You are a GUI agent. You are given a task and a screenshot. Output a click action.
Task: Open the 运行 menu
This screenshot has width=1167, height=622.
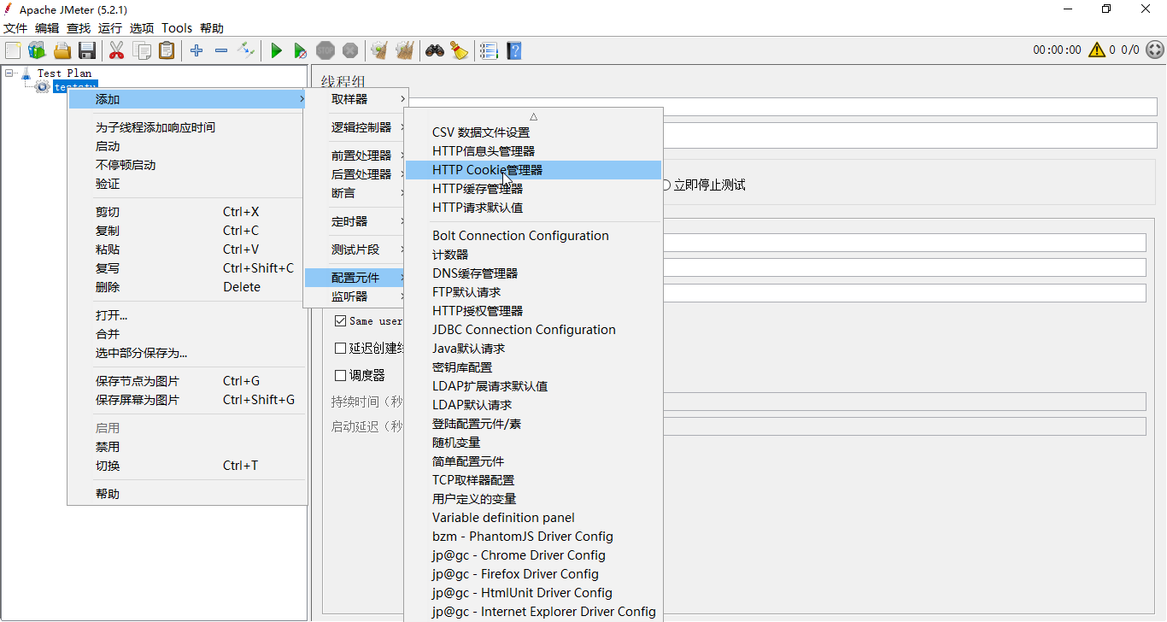tap(110, 28)
